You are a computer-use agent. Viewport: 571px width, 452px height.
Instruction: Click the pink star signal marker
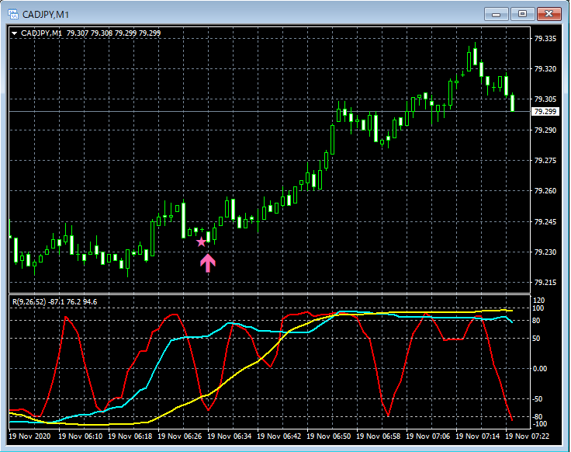[x=202, y=242]
